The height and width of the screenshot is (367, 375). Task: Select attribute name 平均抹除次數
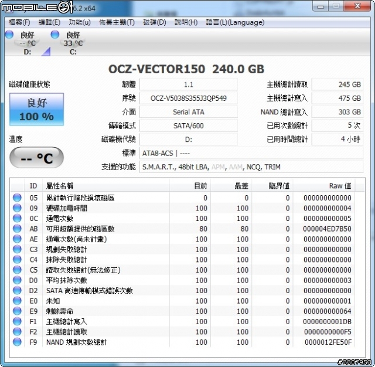tap(66, 280)
